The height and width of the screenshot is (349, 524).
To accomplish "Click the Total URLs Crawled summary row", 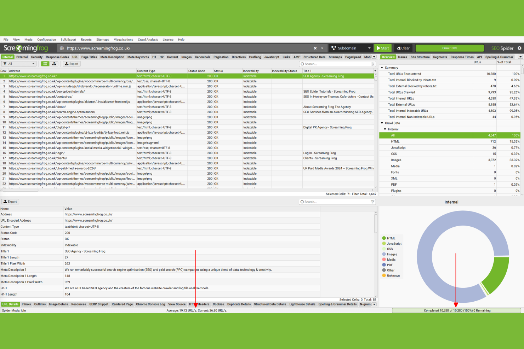I will pos(450,92).
